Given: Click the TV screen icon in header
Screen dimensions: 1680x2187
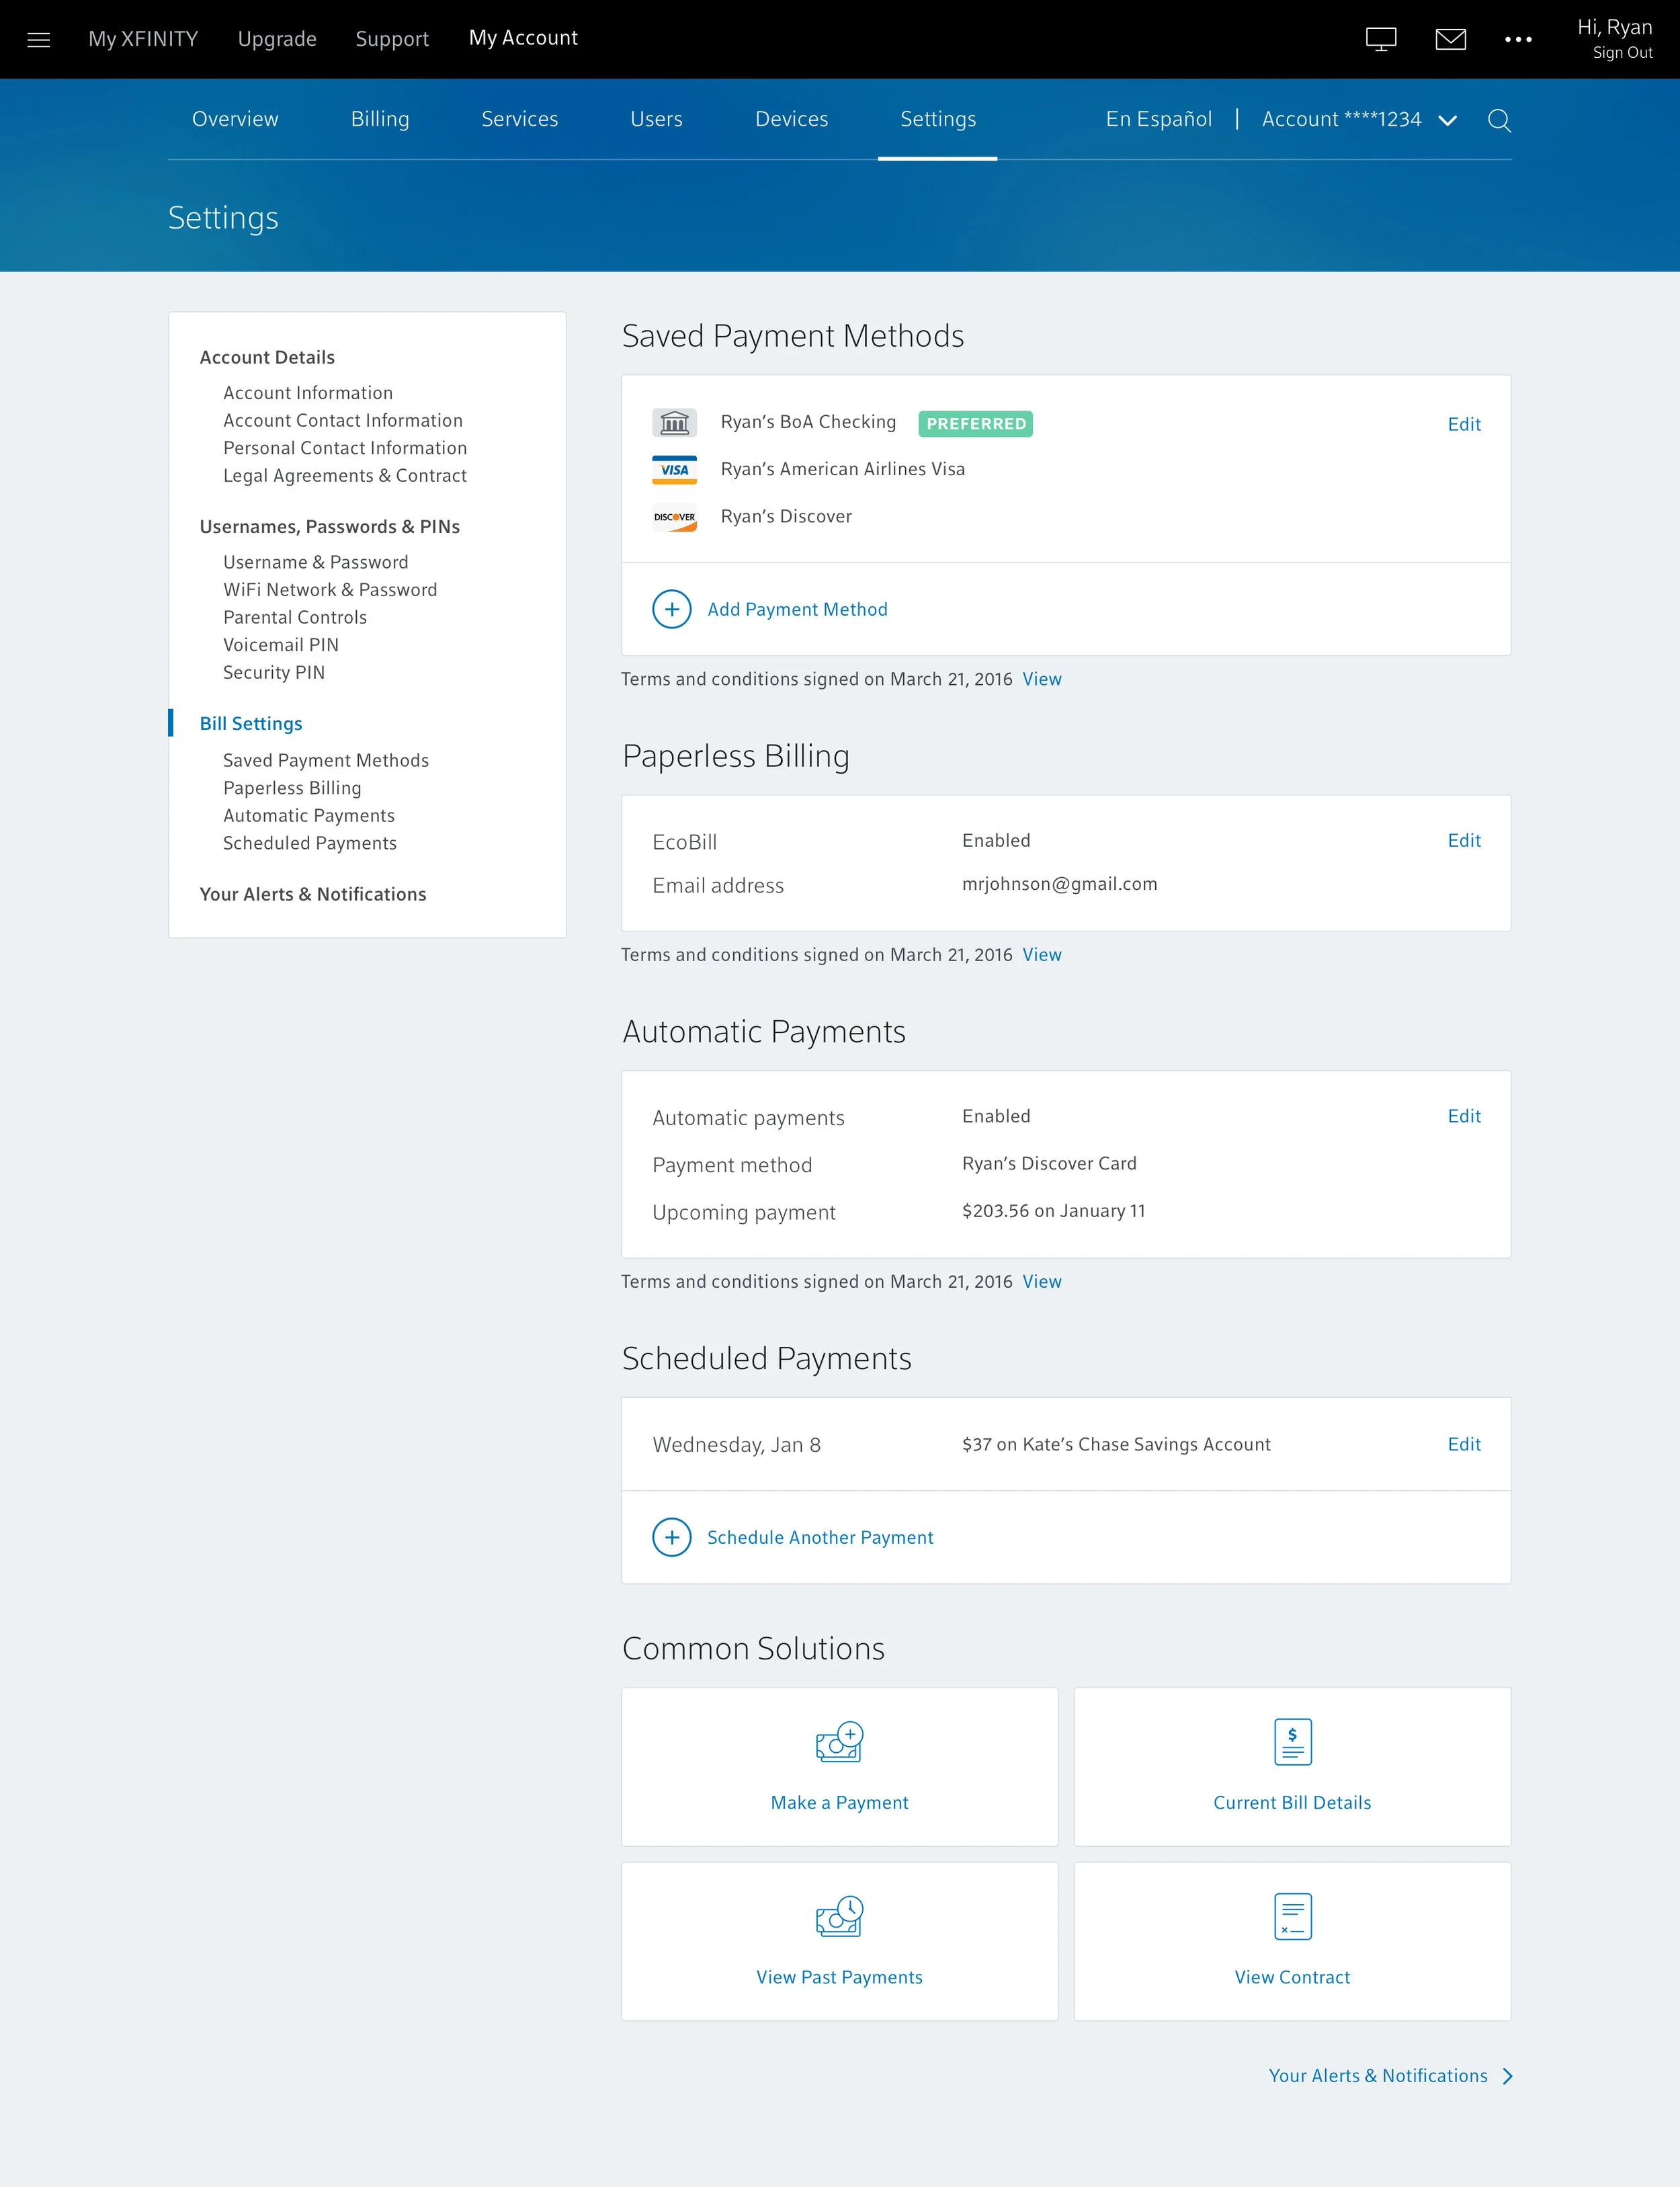Looking at the screenshot, I should (x=1380, y=40).
